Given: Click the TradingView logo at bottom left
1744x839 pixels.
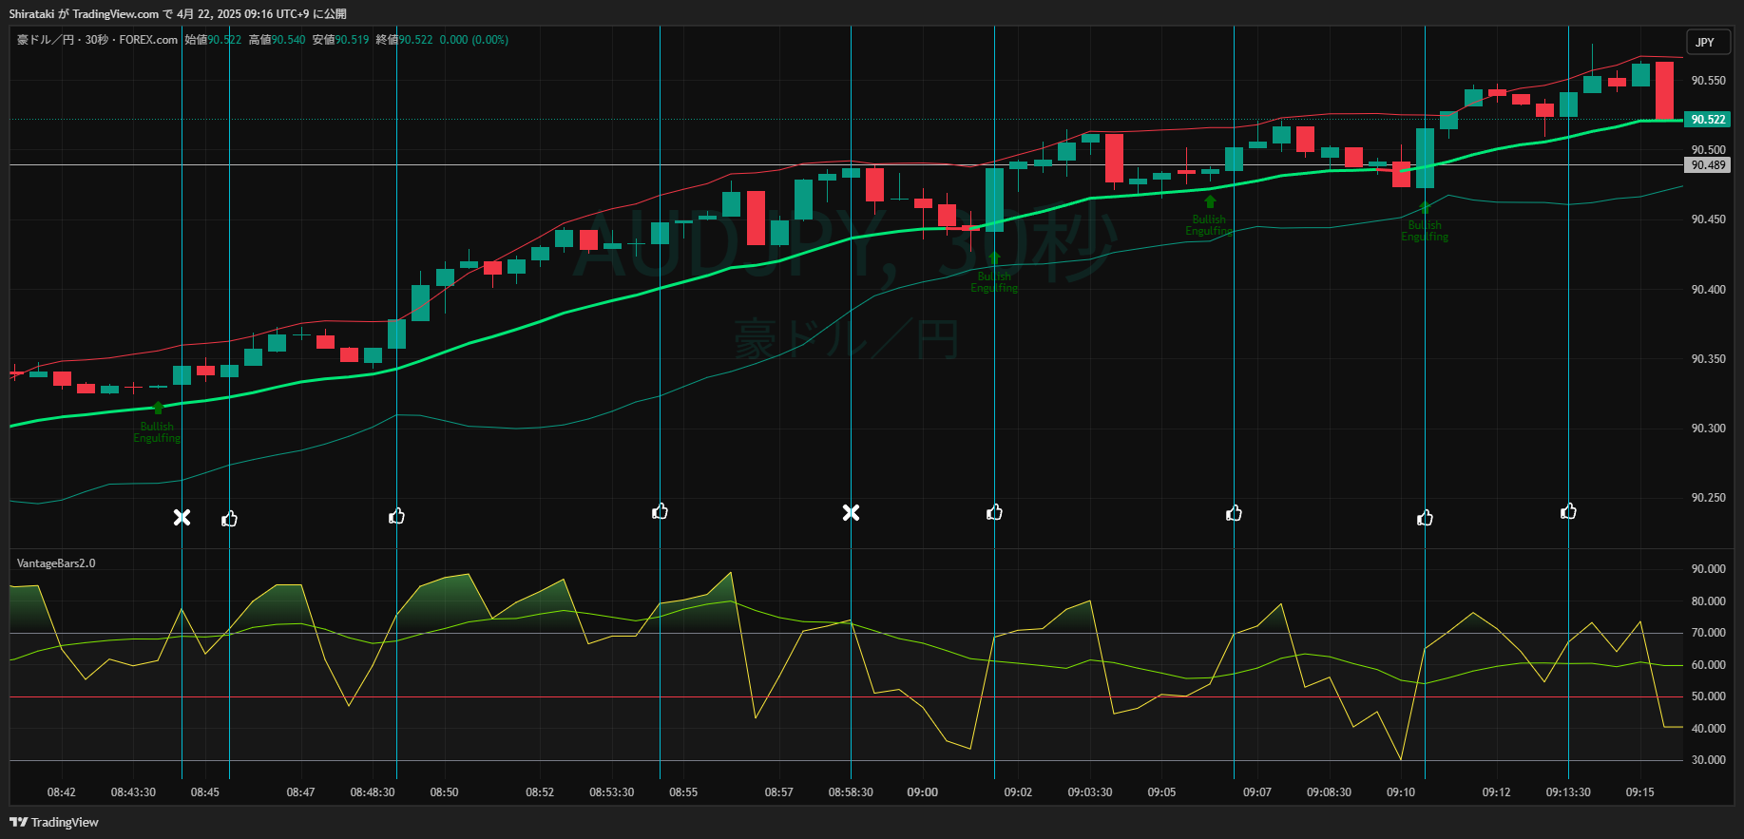Looking at the screenshot, I should coord(54,822).
